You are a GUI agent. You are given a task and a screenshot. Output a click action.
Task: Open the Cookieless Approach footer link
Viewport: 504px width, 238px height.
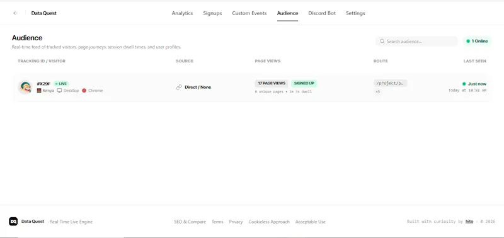click(269, 222)
